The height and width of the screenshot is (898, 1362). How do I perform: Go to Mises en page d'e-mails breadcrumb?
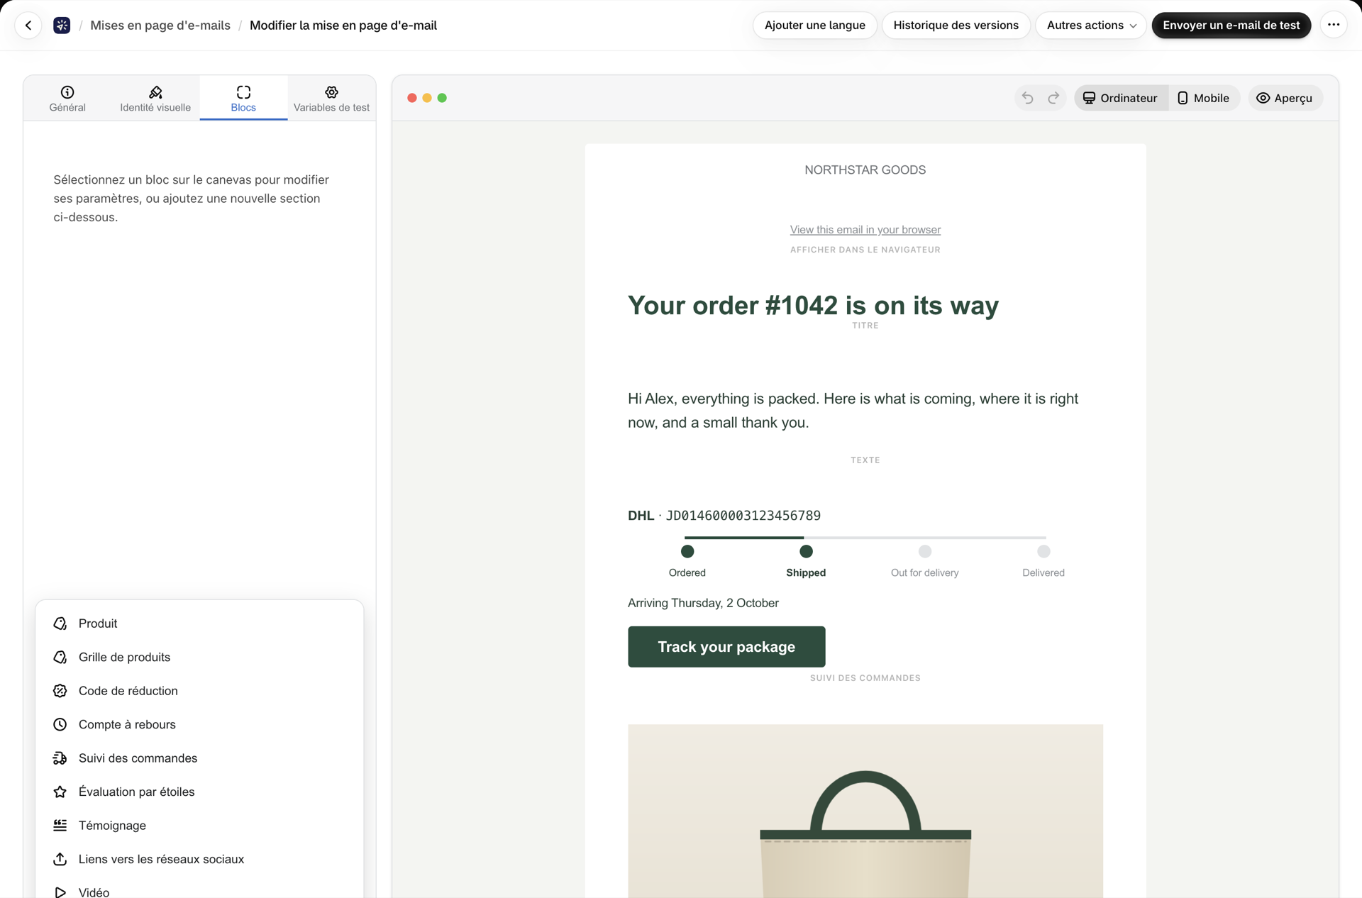pos(160,26)
